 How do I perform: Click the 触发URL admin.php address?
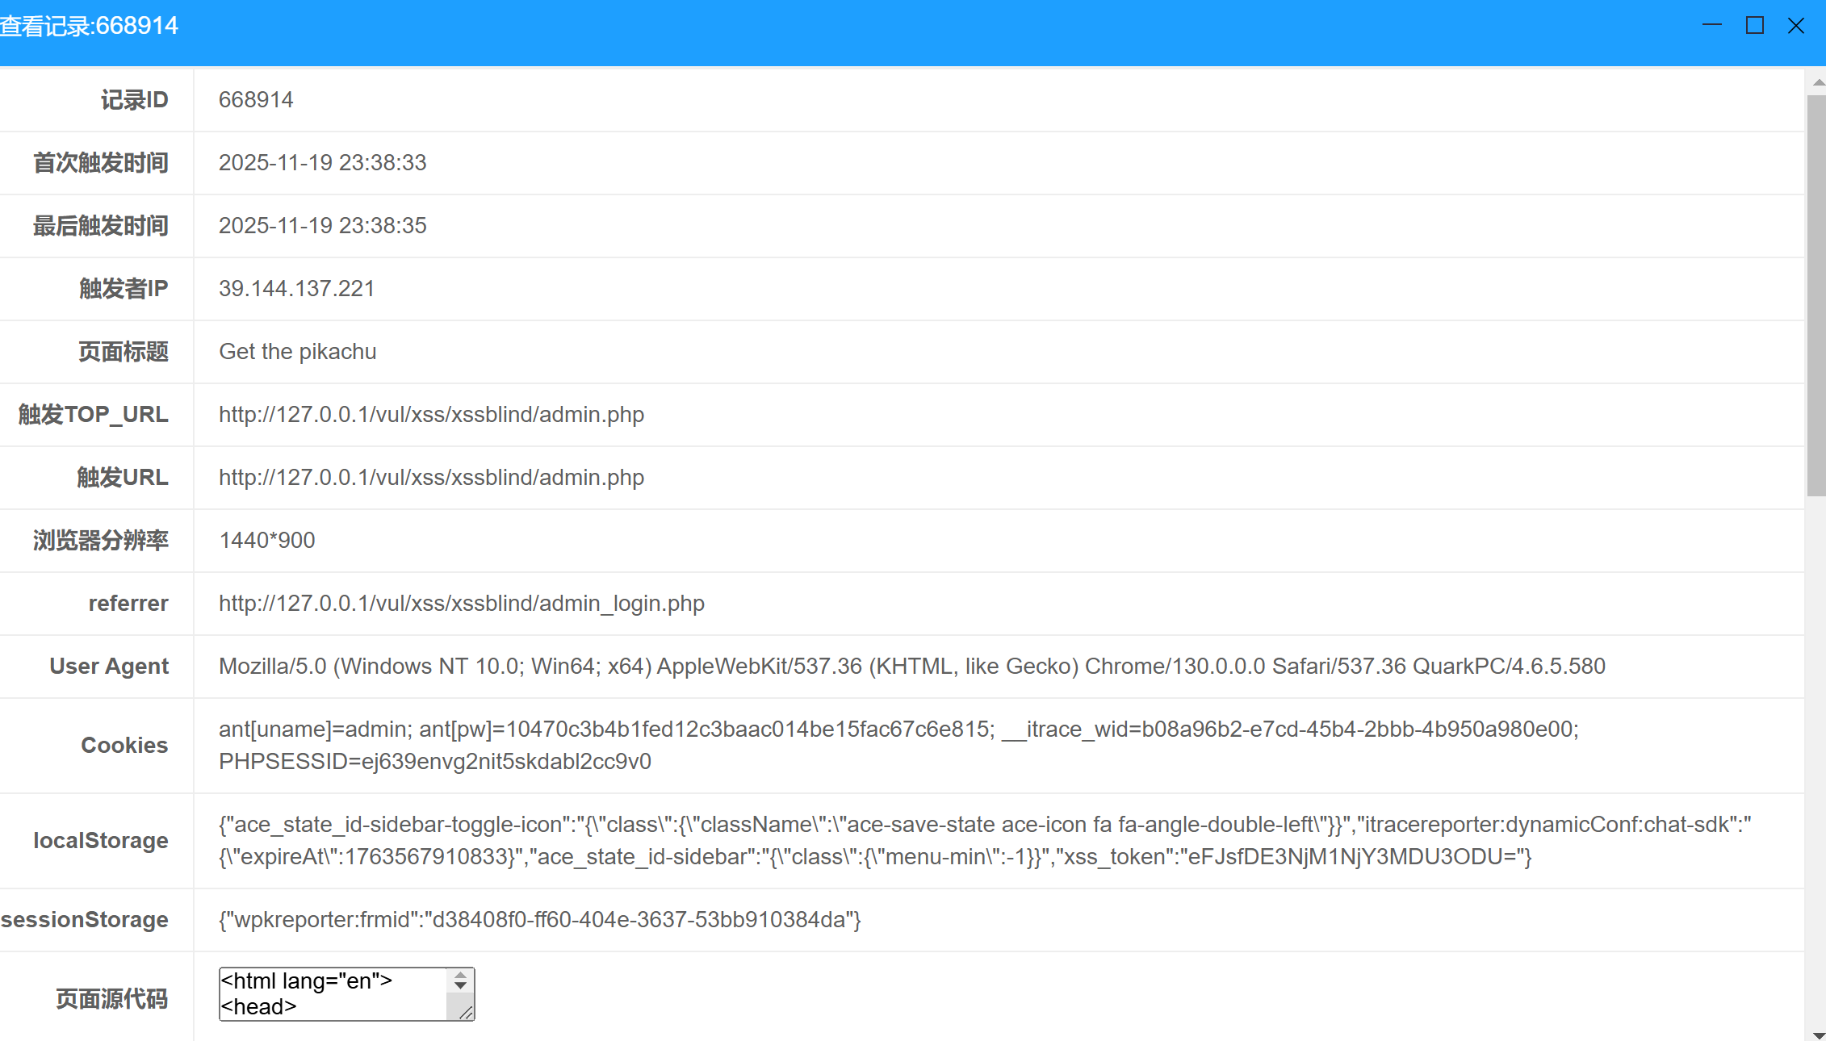point(431,478)
